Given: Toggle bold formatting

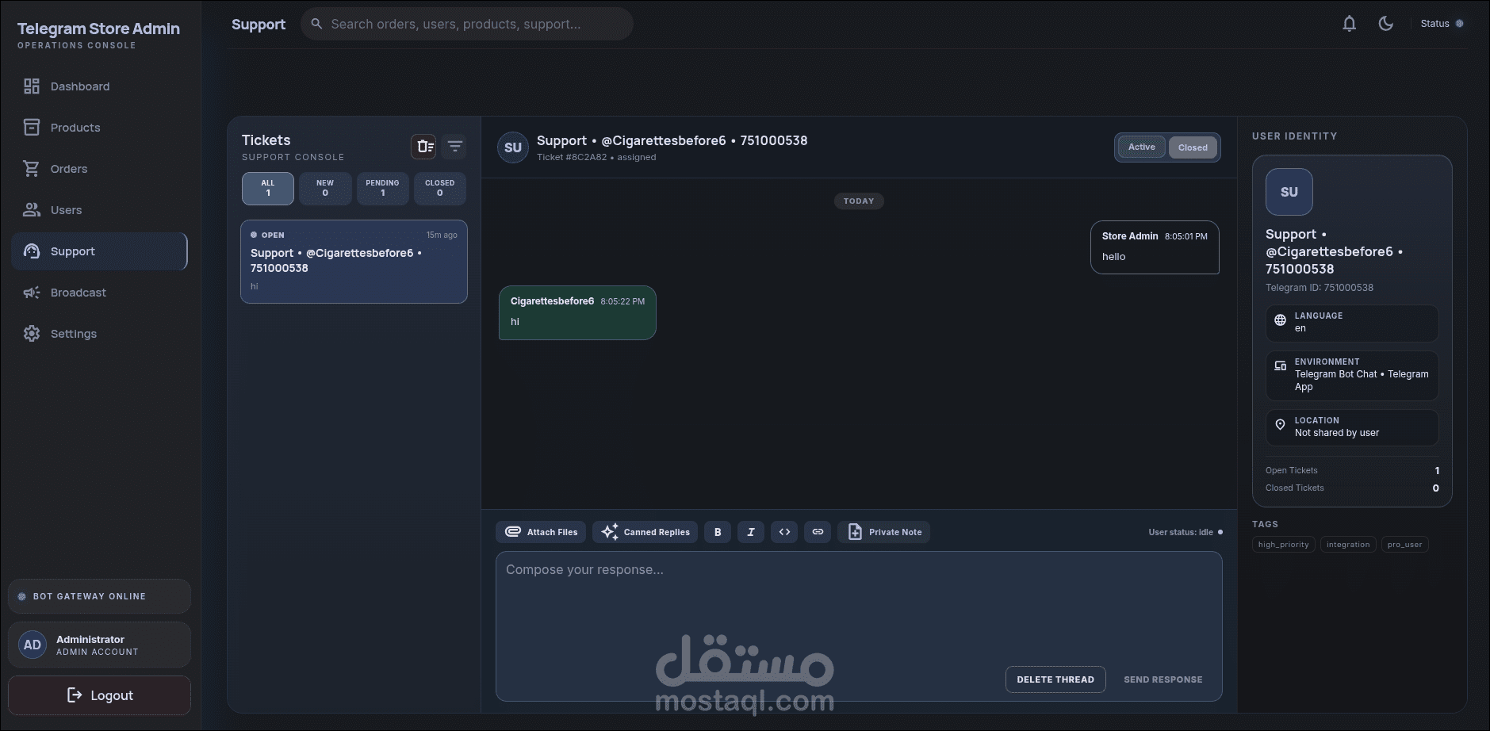Looking at the screenshot, I should 718,532.
